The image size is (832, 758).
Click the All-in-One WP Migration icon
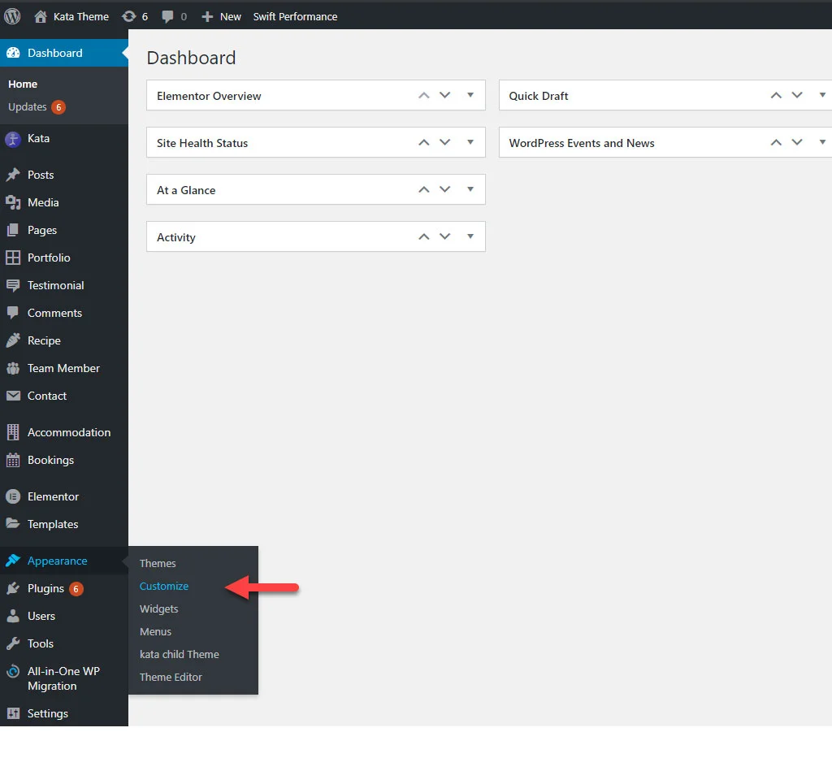pos(13,672)
